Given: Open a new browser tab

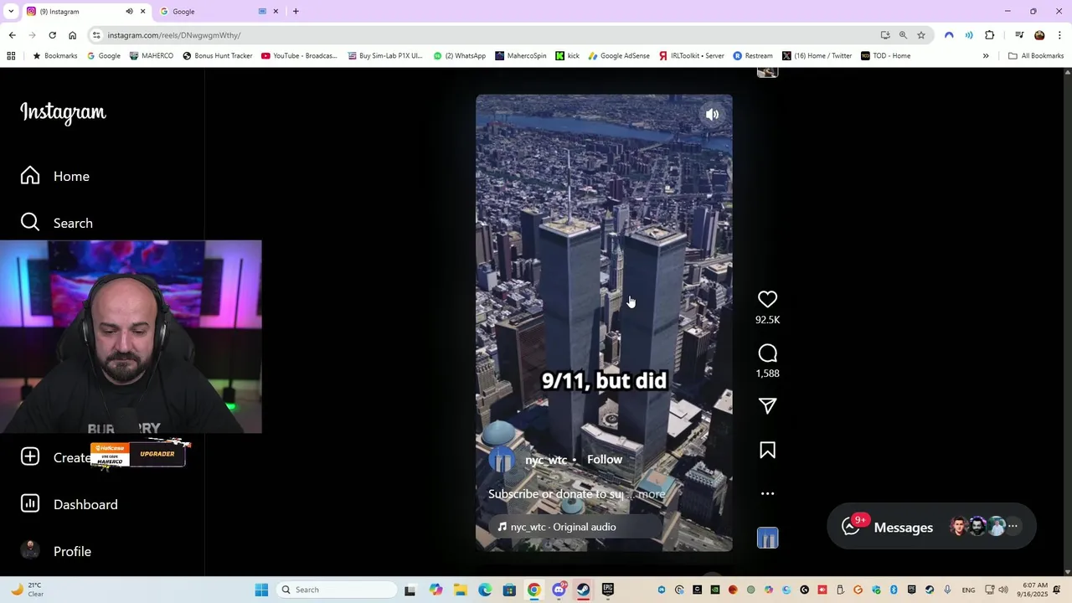Looking at the screenshot, I should [296, 12].
